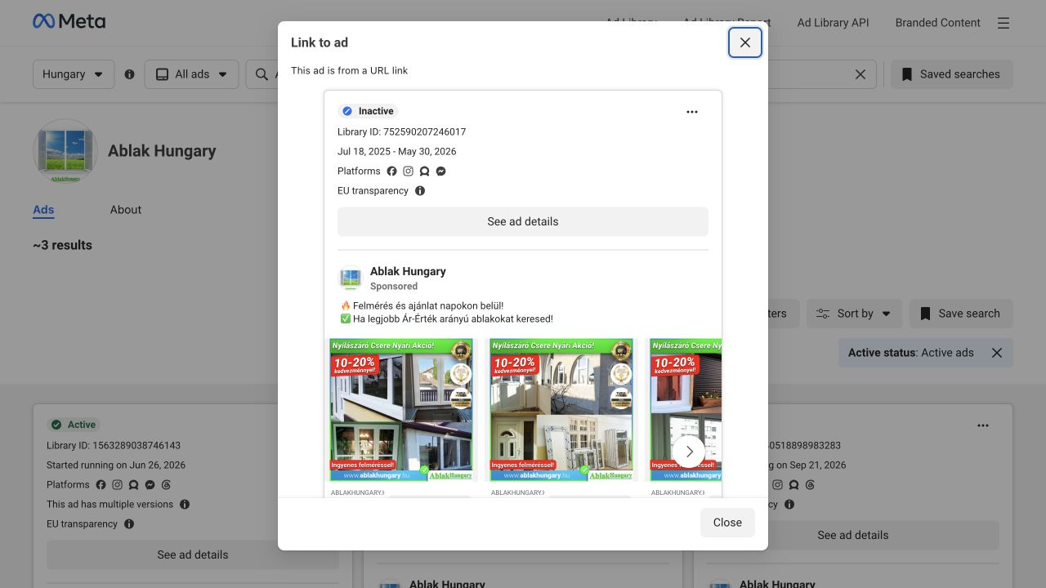The width and height of the screenshot is (1046, 588).
Task: Clear the search field with its X icon
Action: tap(860, 74)
